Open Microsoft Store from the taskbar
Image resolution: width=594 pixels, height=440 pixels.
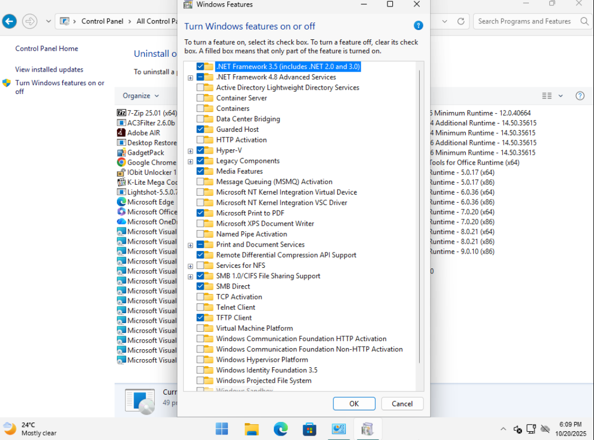click(x=309, y=429)
